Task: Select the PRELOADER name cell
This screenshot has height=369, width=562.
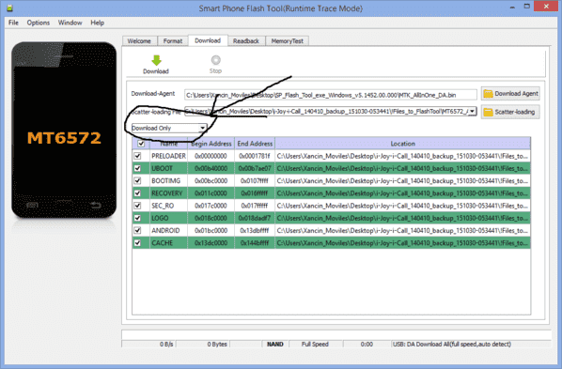Action: (168, 156)
